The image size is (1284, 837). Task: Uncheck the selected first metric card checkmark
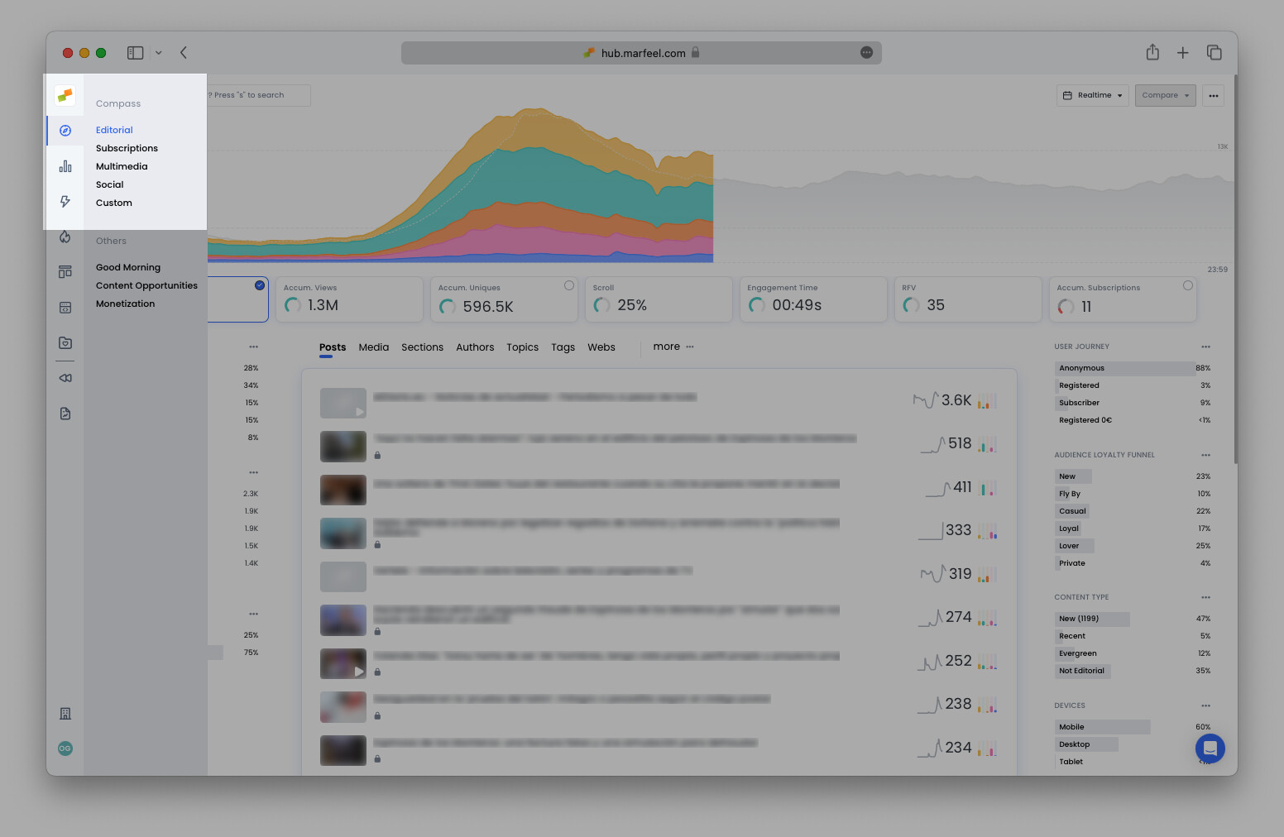coord(259,285)
